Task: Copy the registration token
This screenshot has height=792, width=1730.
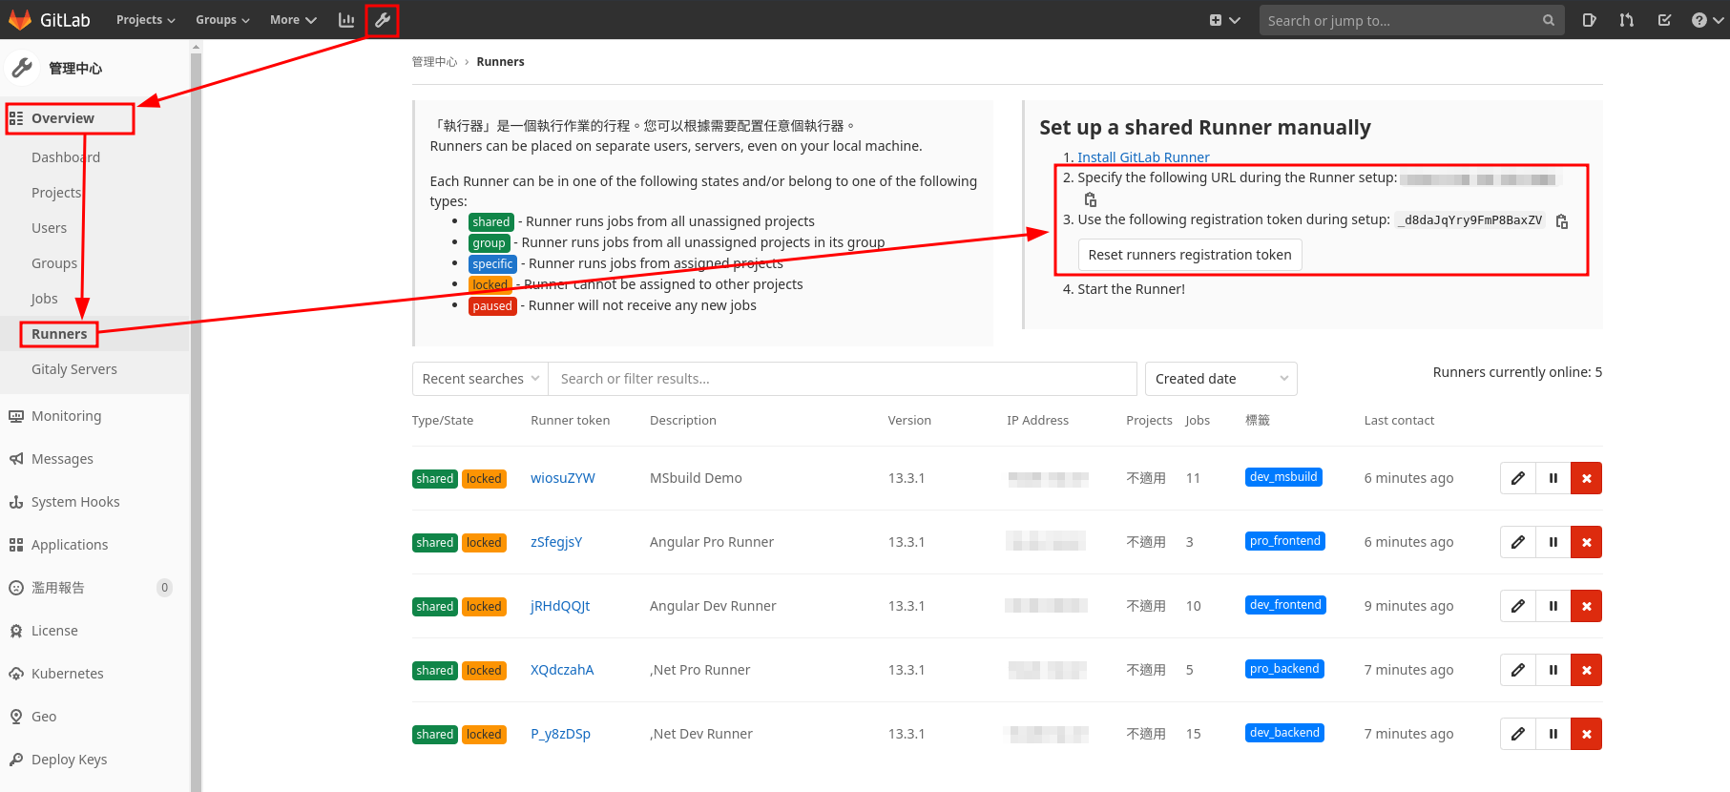Action: pos(1562,220)
